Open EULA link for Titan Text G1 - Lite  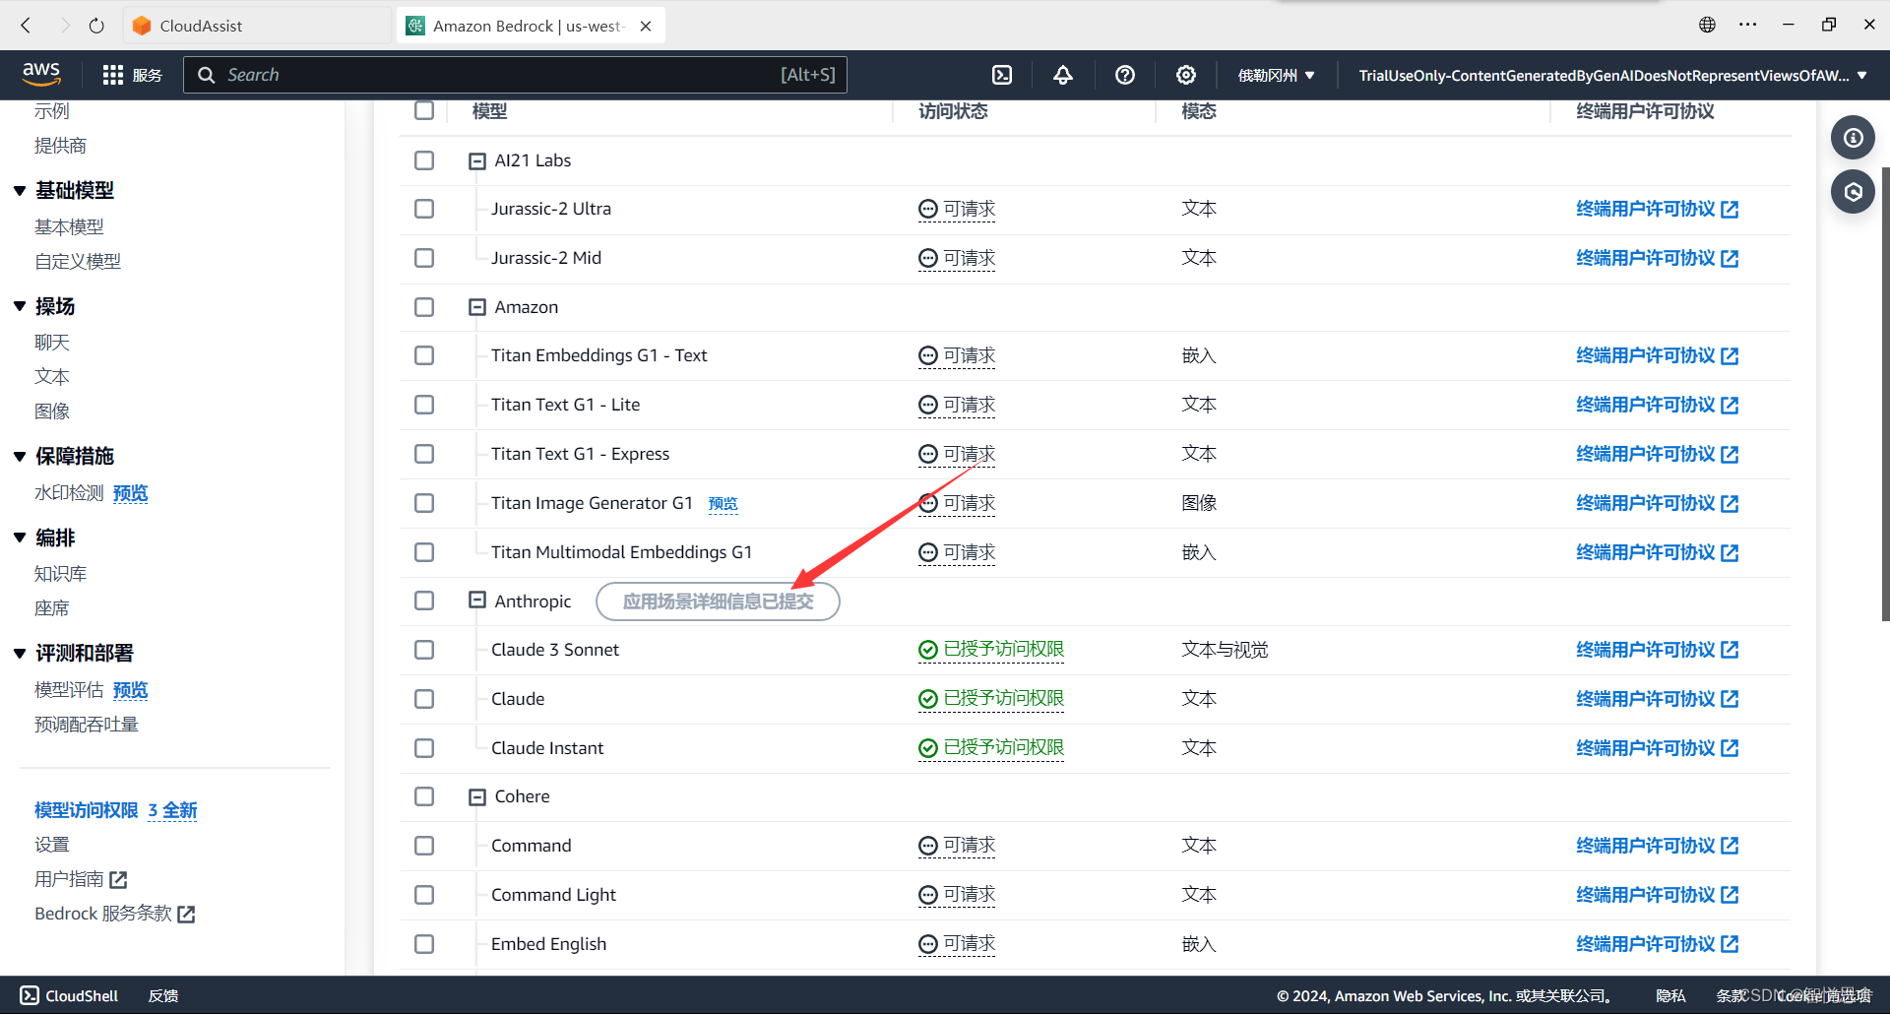coord(1657,405)
